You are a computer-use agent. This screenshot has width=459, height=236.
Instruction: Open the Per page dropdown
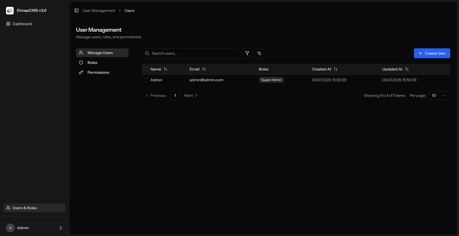(x=439, y=95)
